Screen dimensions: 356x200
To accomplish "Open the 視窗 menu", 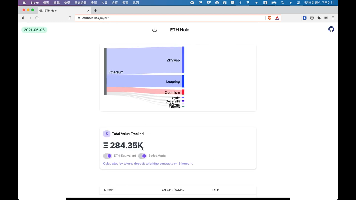I will (125, 2).
